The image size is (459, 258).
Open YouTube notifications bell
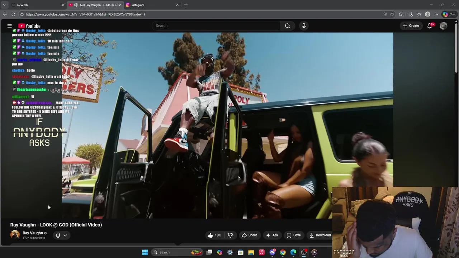(x=430, y=25)
